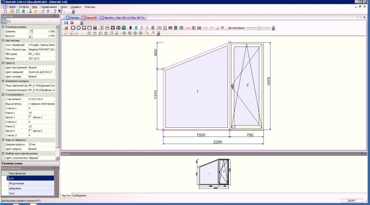Click the edit pencil note icon in main toolbar
The image size is (370, 205).
tap(43, 11)
